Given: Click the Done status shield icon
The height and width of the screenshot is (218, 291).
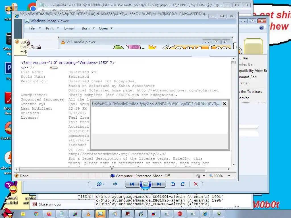Looking at the screenshot, I should coord(16,175).
